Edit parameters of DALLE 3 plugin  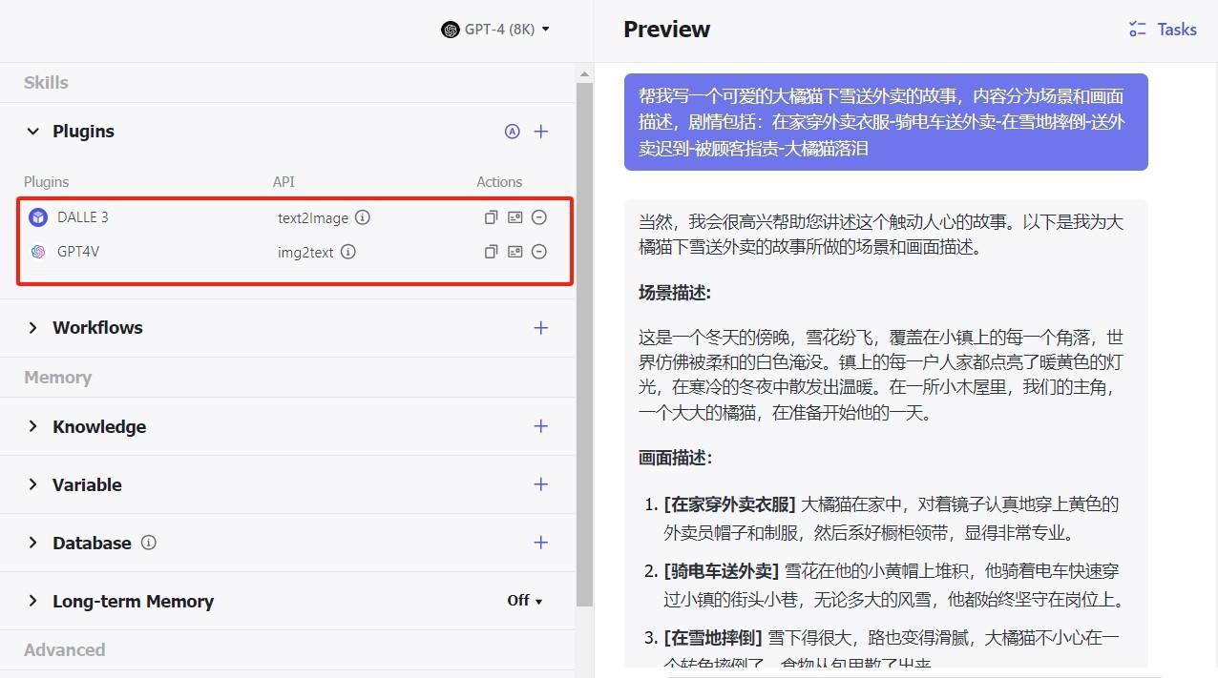tap(515, 217)
